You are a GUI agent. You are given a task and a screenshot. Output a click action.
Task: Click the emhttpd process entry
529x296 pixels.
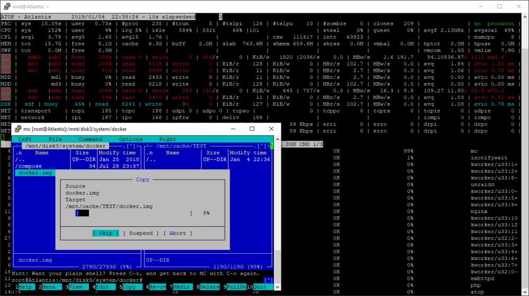(x=482, y=279)
